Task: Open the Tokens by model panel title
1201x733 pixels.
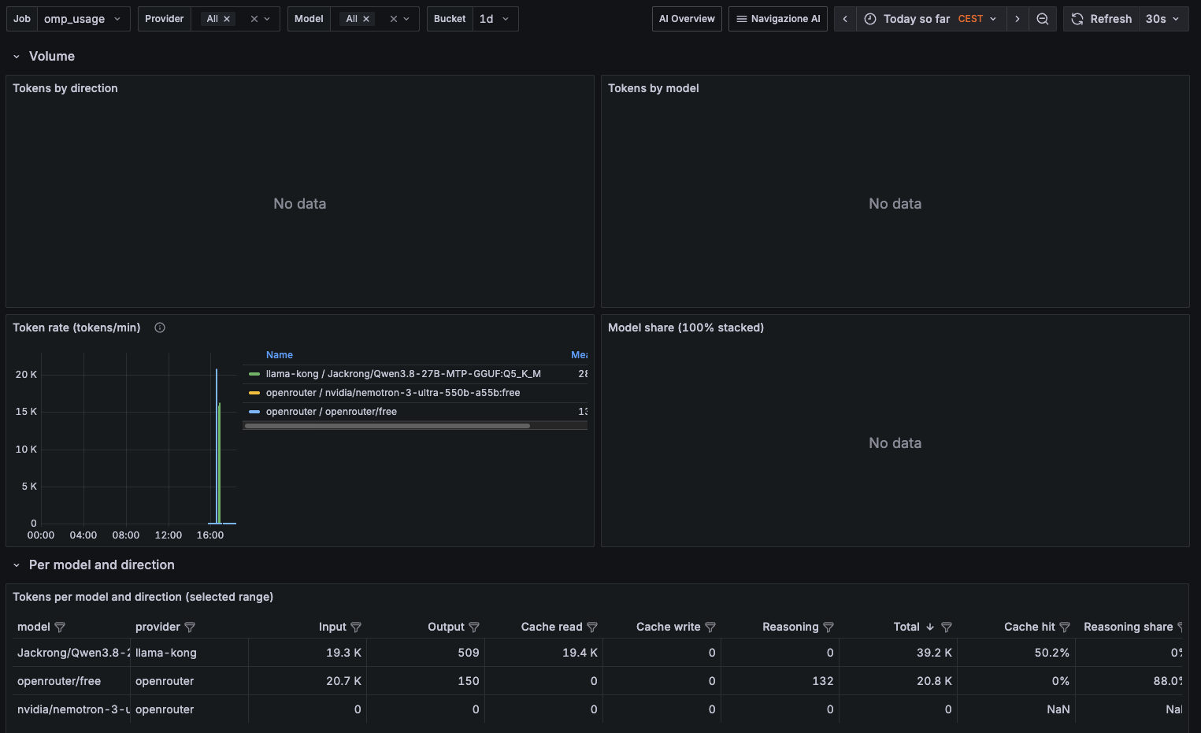Action: point(654,88)
